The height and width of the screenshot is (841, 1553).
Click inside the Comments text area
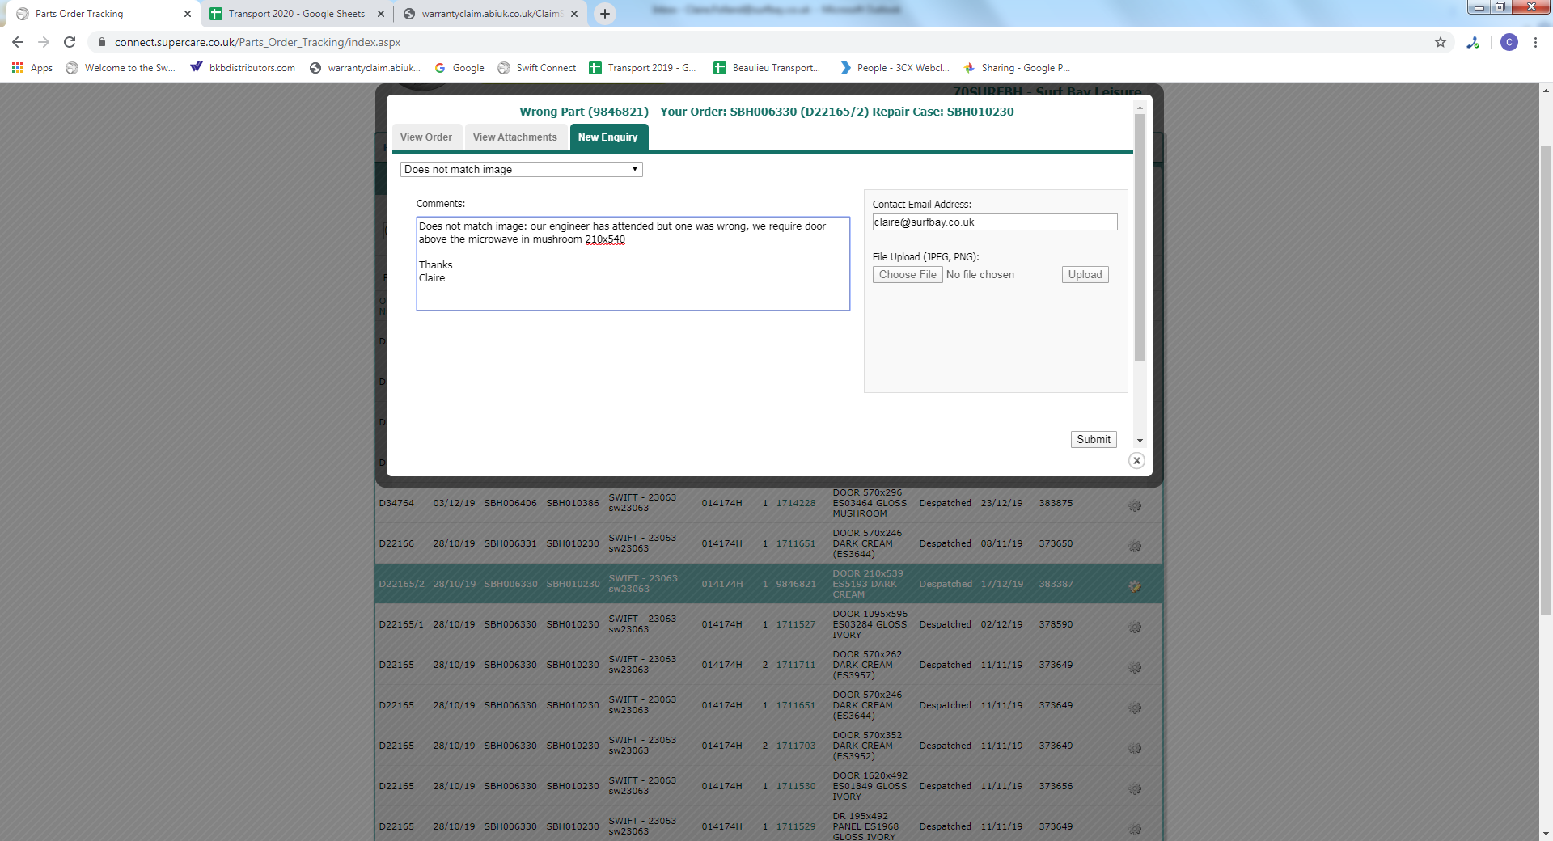[x=633, y=275]
